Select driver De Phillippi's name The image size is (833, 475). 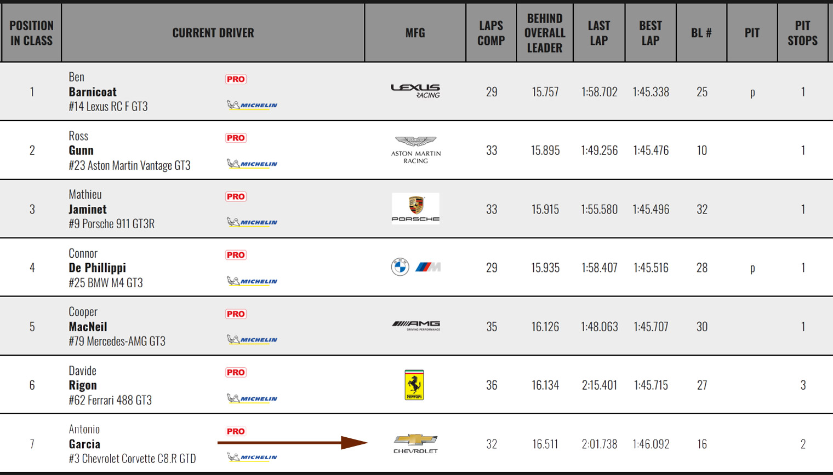click(x=98, y=268)
